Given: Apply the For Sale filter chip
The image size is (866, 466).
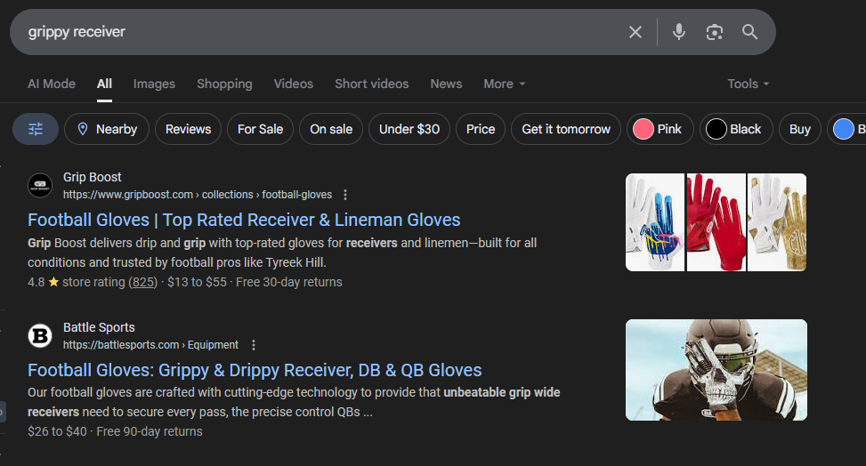Looking at the screenshot, I should tap(260, 129).
